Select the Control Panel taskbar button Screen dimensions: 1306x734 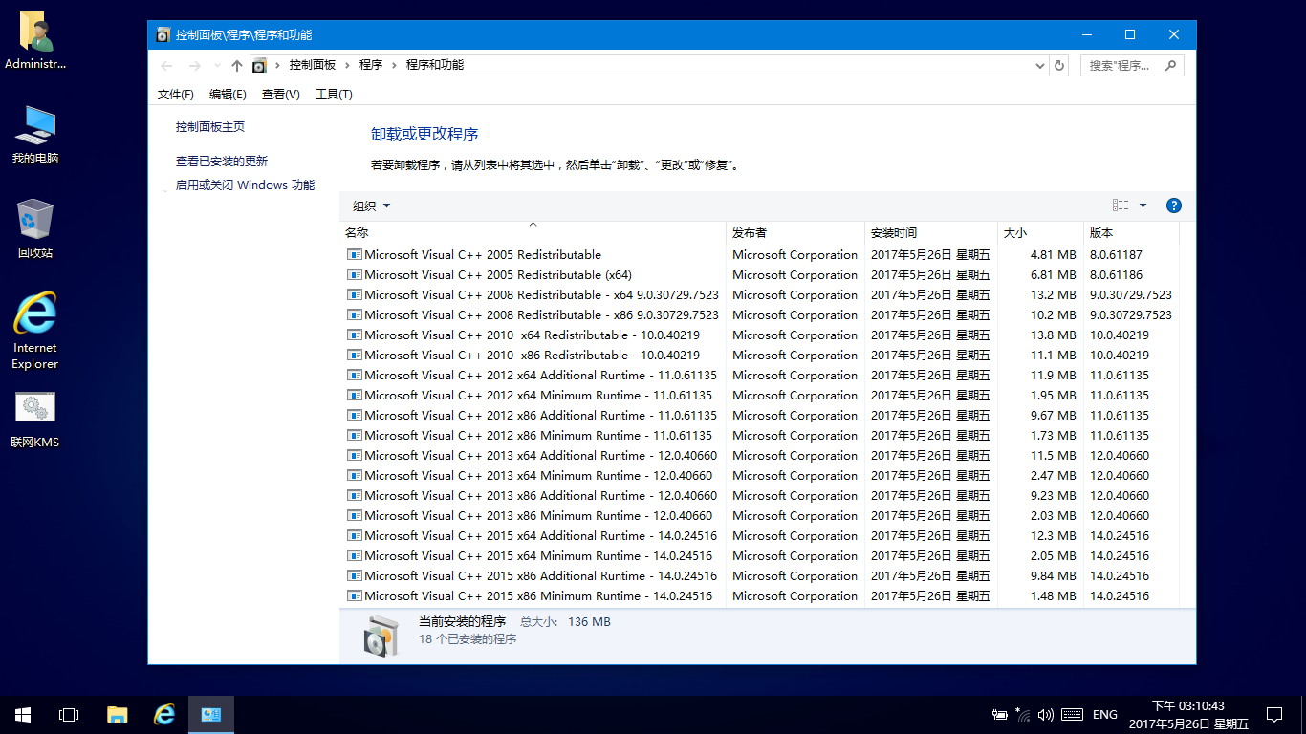pos(211,714)
